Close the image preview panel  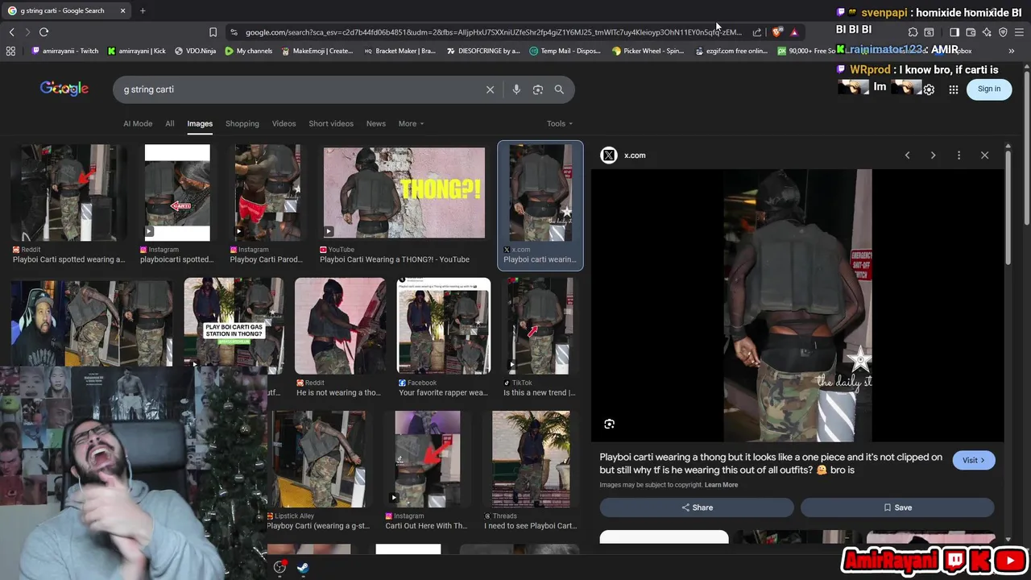click(984, 155)
